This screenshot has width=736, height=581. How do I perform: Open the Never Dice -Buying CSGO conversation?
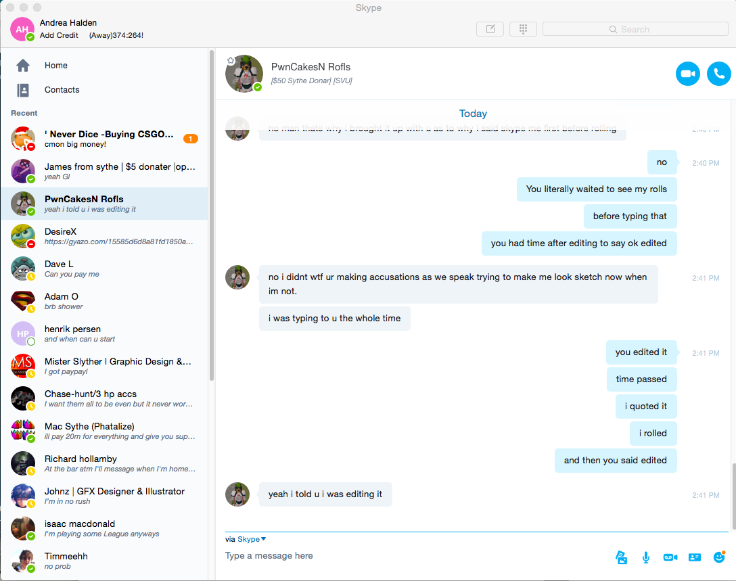(104, 139)
